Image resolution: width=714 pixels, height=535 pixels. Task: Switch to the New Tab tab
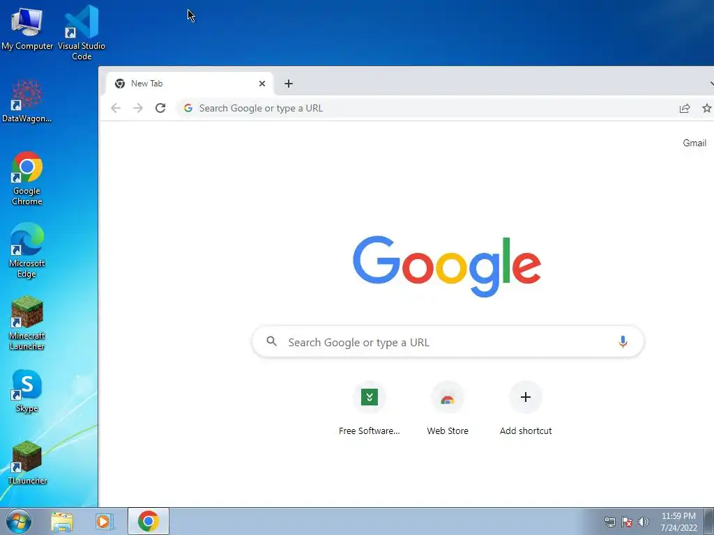coord(190,84)
